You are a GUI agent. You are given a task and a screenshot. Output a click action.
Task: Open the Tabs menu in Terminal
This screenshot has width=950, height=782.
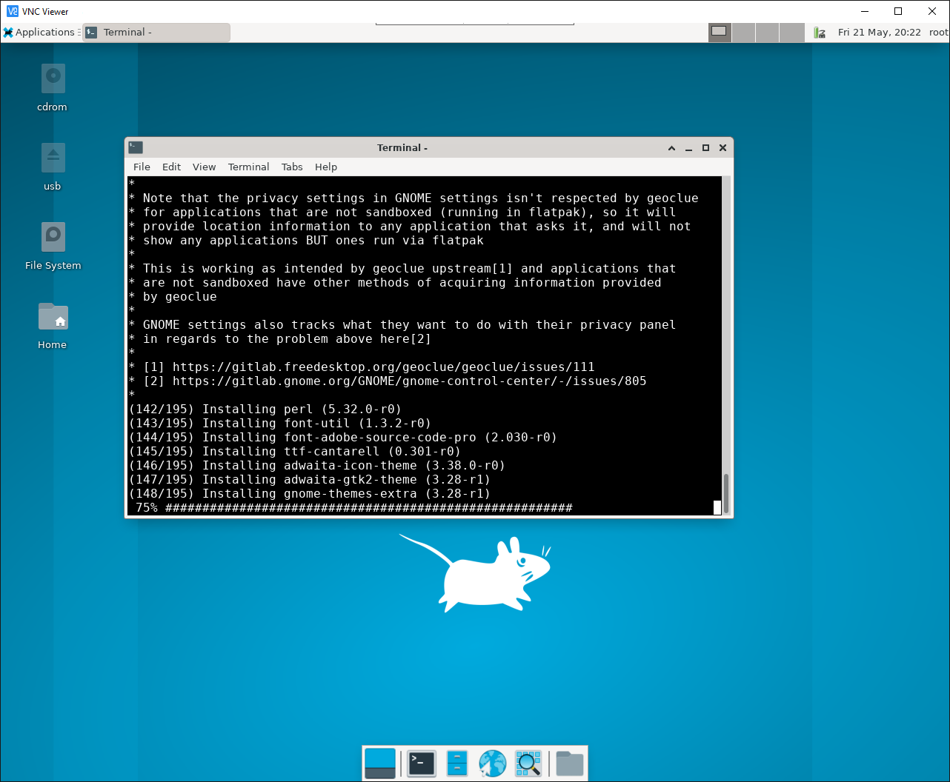(291, 167)
